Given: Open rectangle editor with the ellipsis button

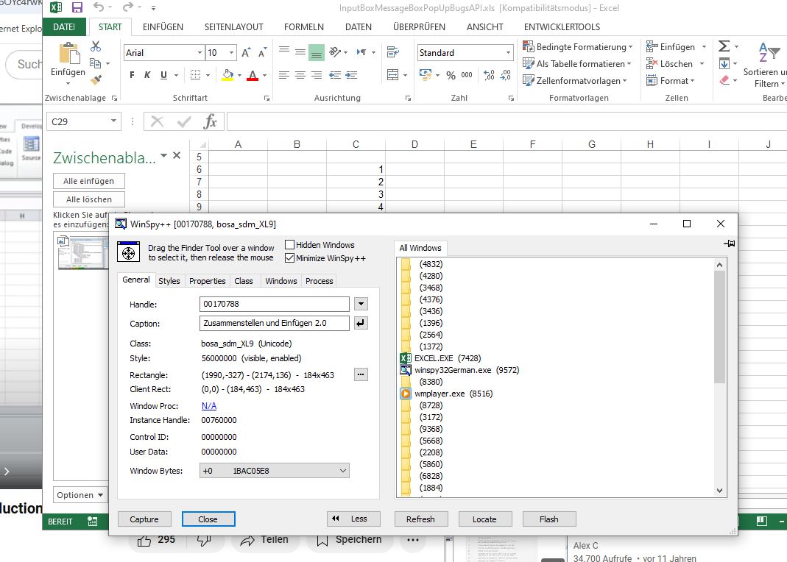Looking at the screenshot, I should 361,374.
